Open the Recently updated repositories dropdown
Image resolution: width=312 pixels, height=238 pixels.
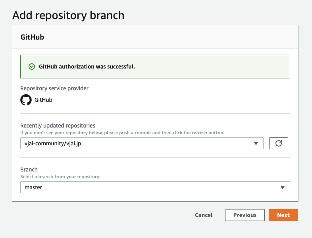click(142, 143)
